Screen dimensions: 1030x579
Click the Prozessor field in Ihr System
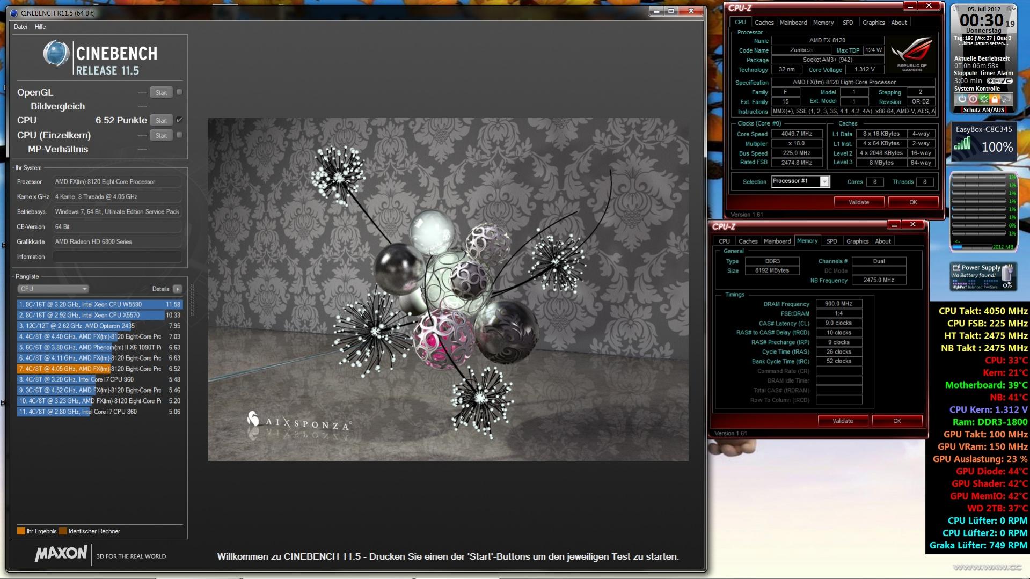tap(117, 182)
